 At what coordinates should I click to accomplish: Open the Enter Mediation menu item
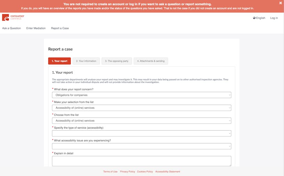[x=36, y=28]
